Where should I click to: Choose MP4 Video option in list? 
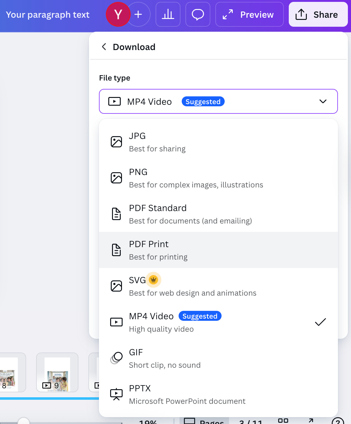(218, 322)
